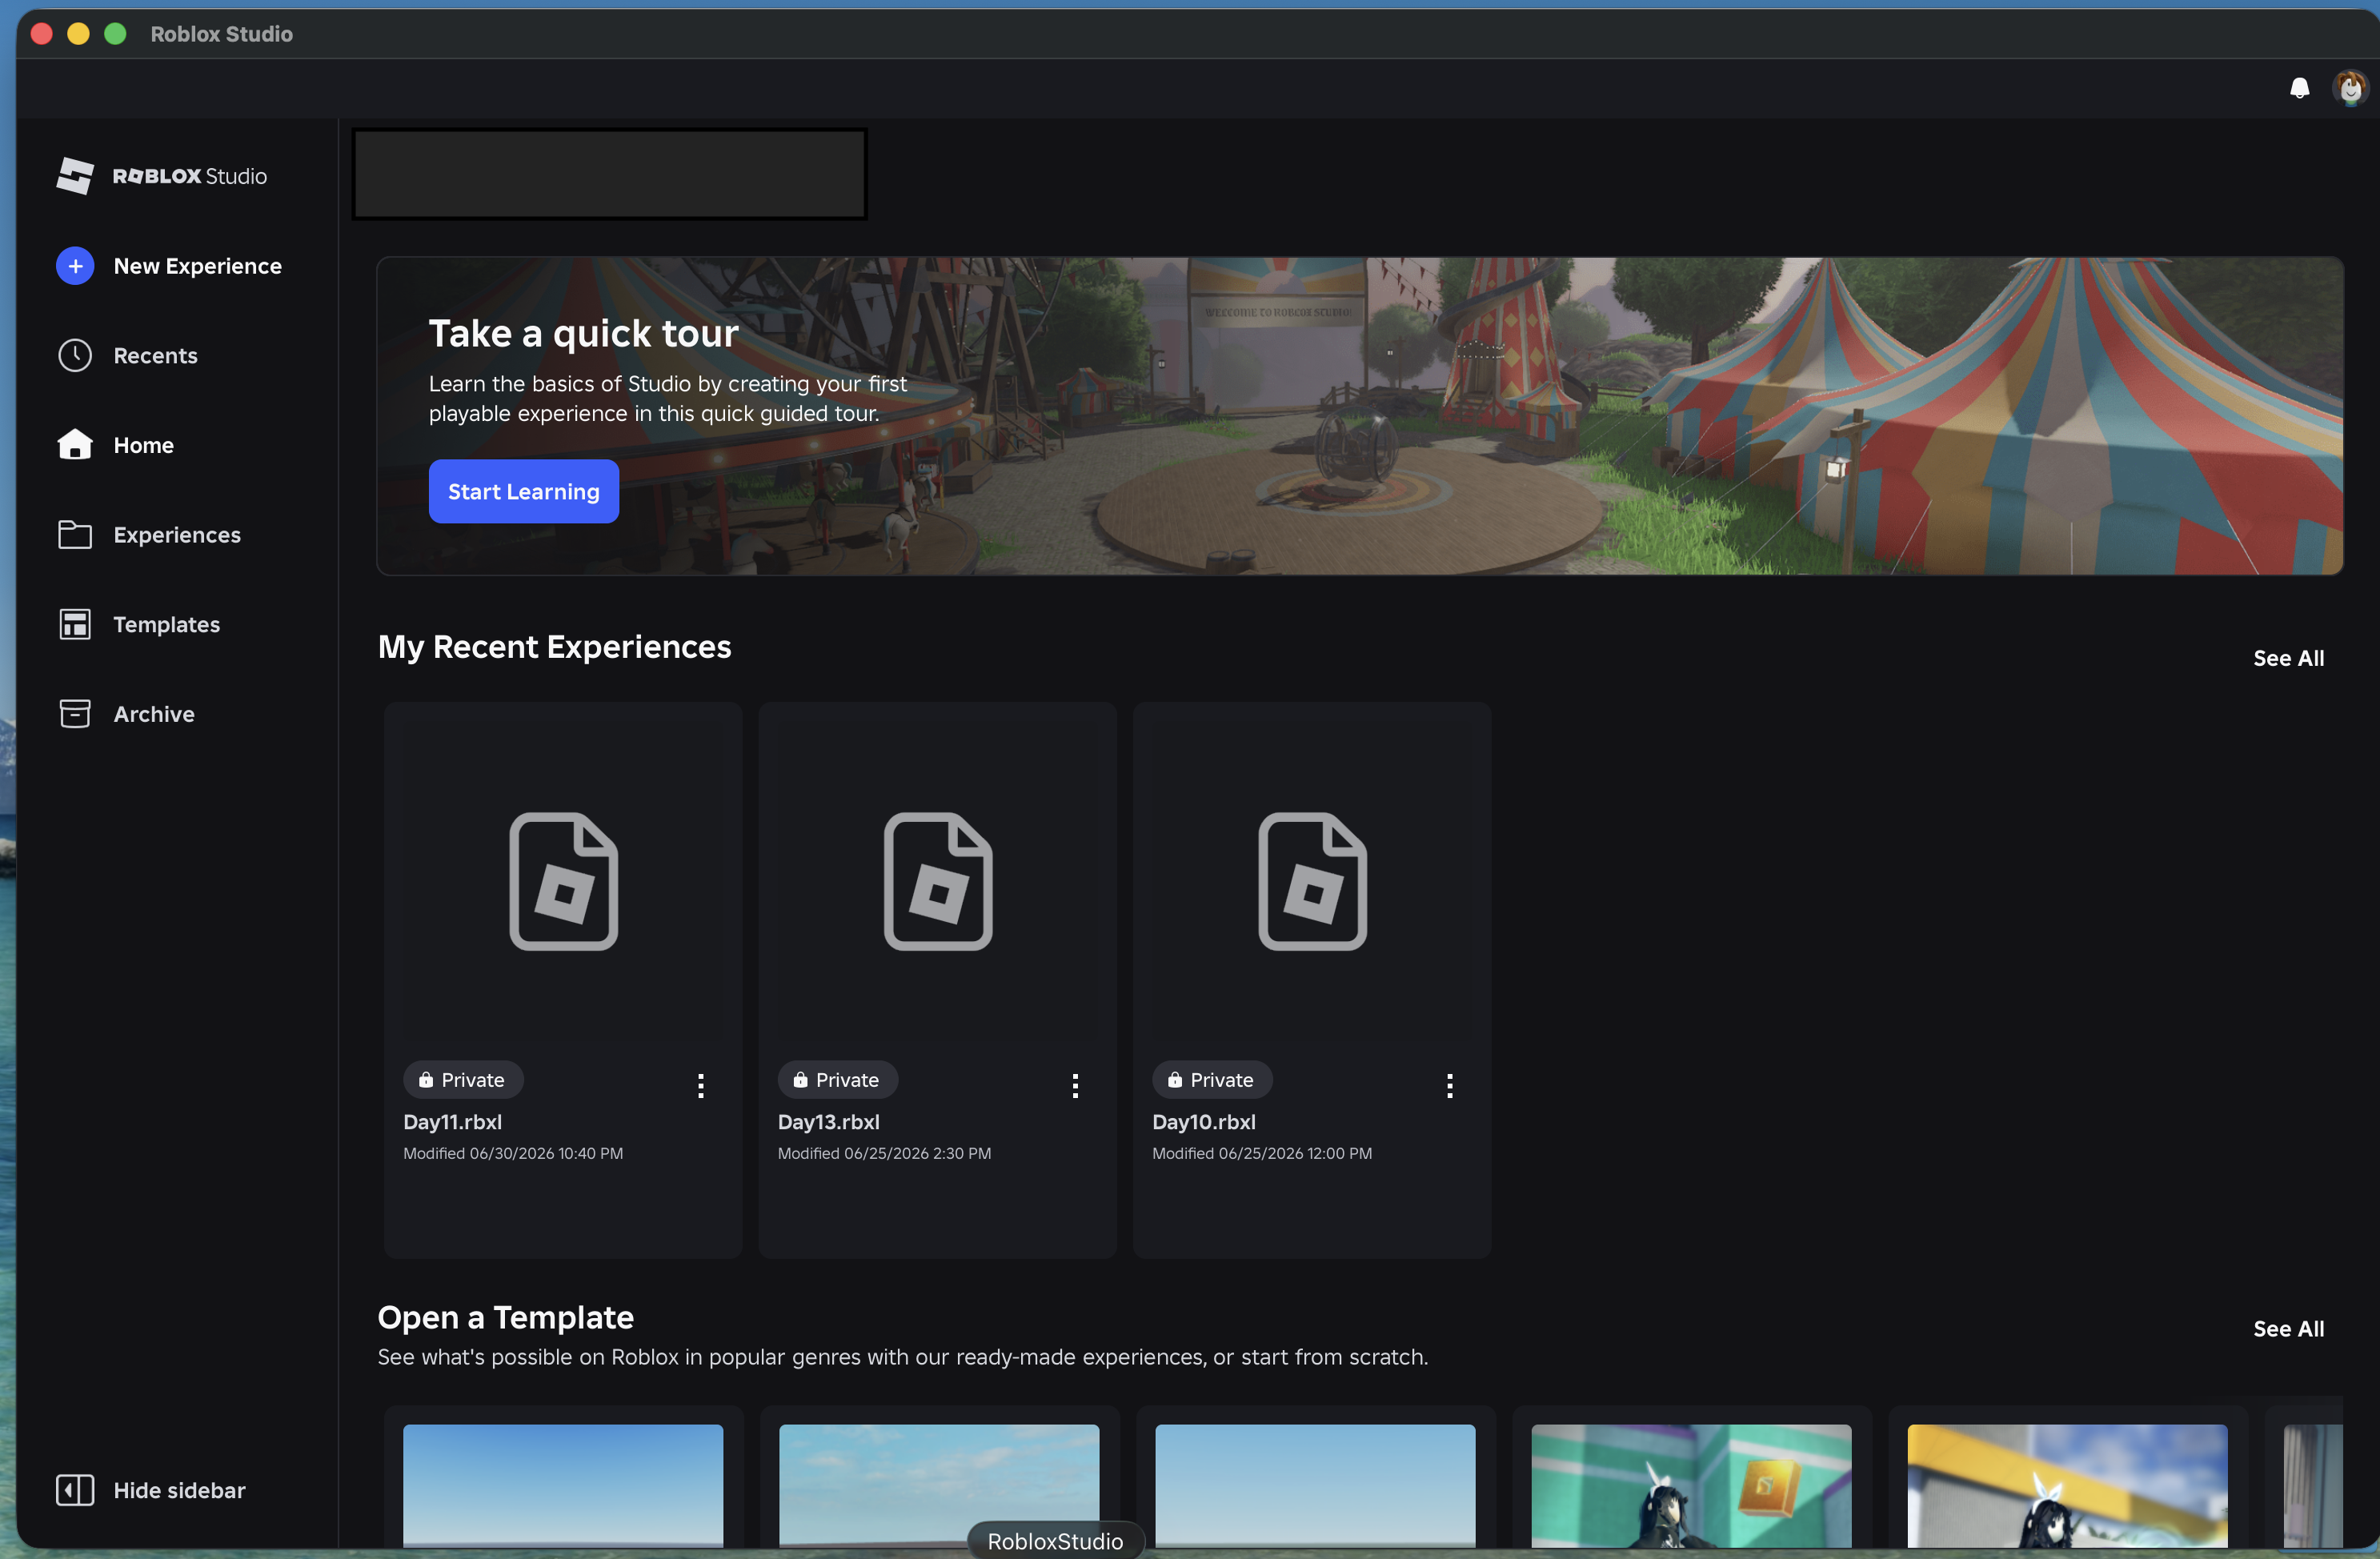2380x1559 pixels.
Task: Open the notifications bell
Action: pyautogui.click(x=2299, y=88)
